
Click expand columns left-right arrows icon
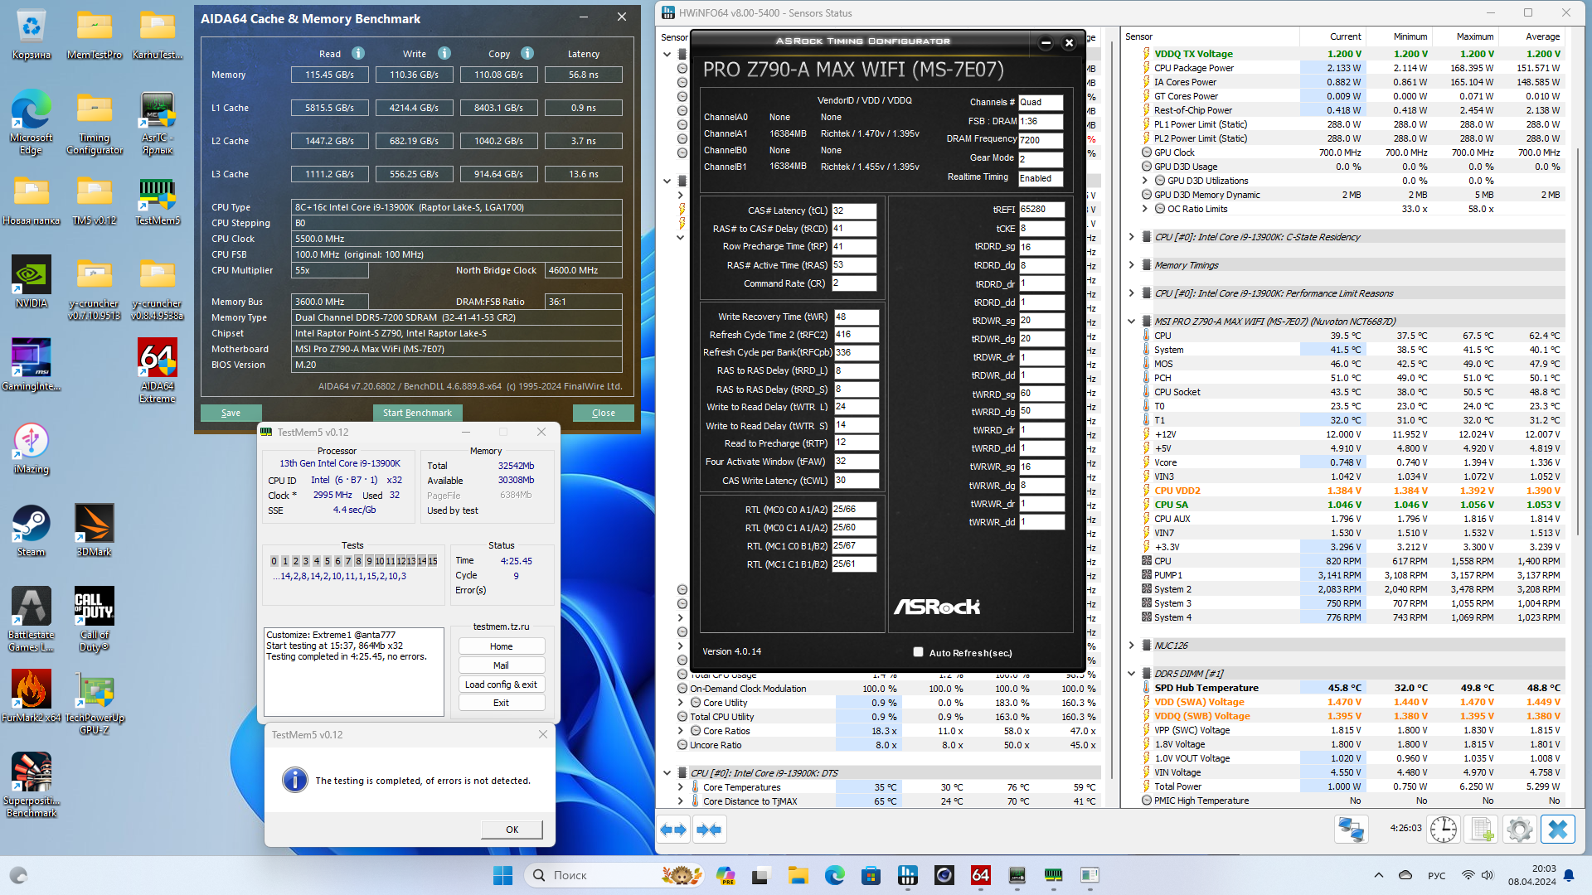click(673, 830)
